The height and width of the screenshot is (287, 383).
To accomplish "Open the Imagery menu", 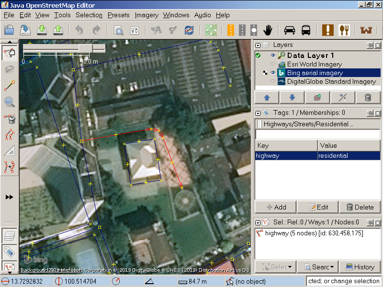I will click(146, 15).
